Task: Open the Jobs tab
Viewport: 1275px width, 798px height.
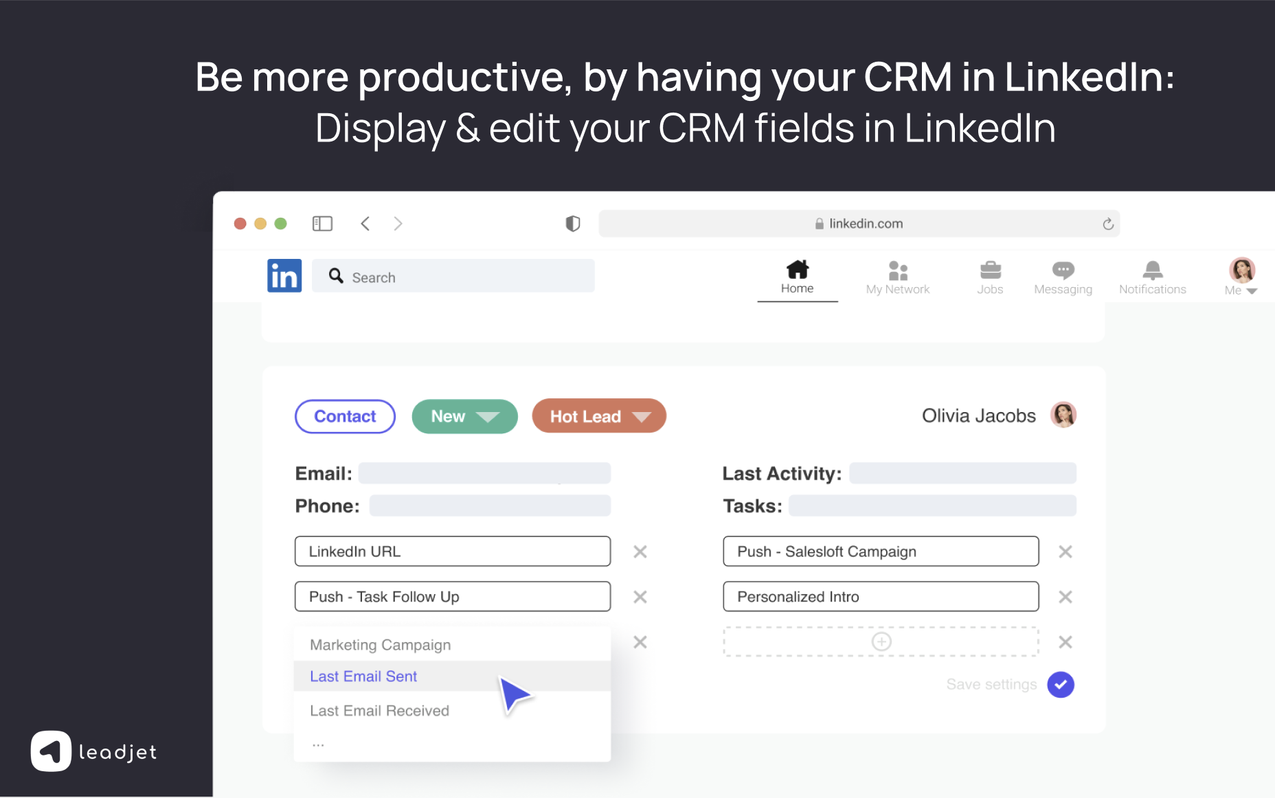Action: pos(990,278)
